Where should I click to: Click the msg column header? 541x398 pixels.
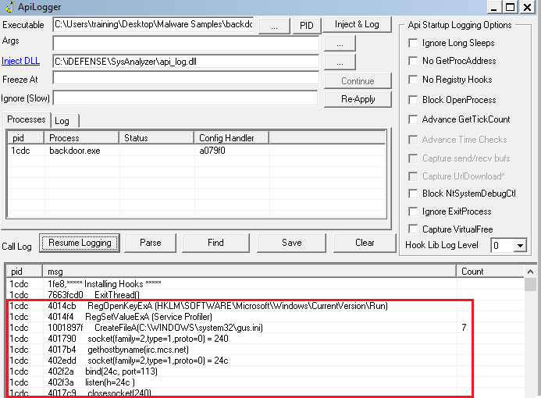pos(250,272)
